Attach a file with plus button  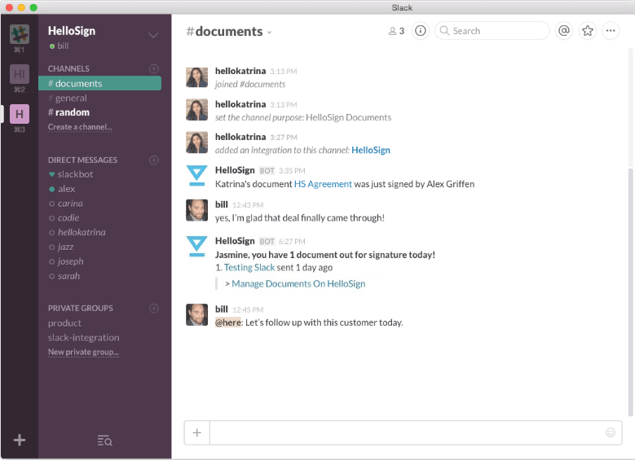point(196,433)
